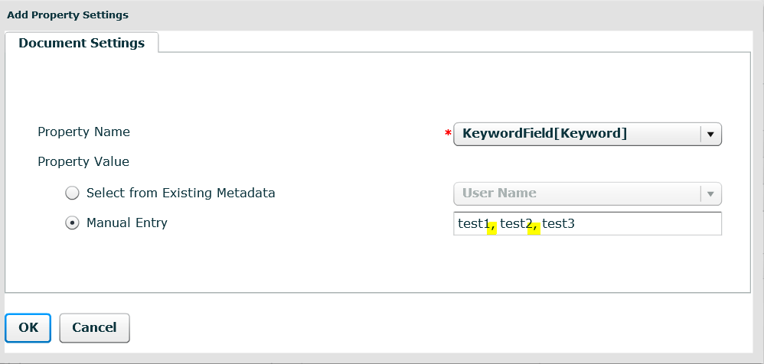Click the Property Value label
This screenshot has height=364, width=764.
point(83,161)
